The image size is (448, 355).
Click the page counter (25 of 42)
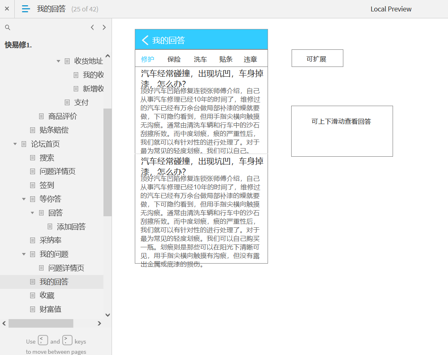[x=85, y=9]
